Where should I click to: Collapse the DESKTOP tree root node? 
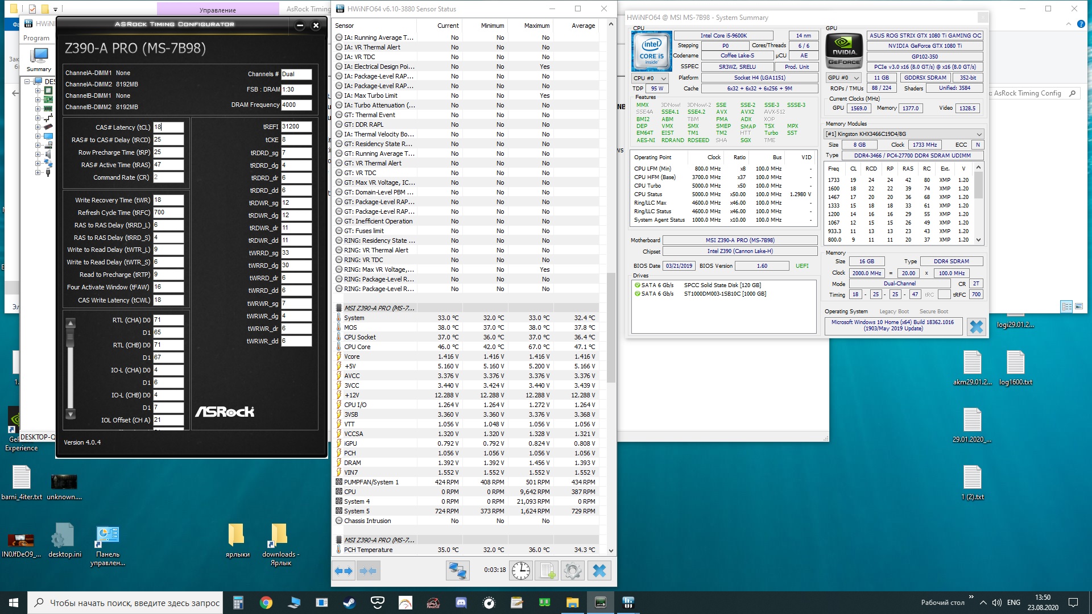pos(27,82)
